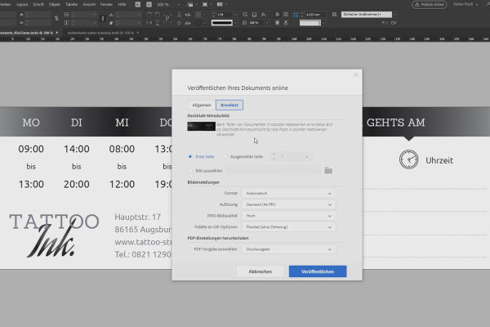Open the stroke weight dropdown
490x327 pixels.
click(235, 15)
